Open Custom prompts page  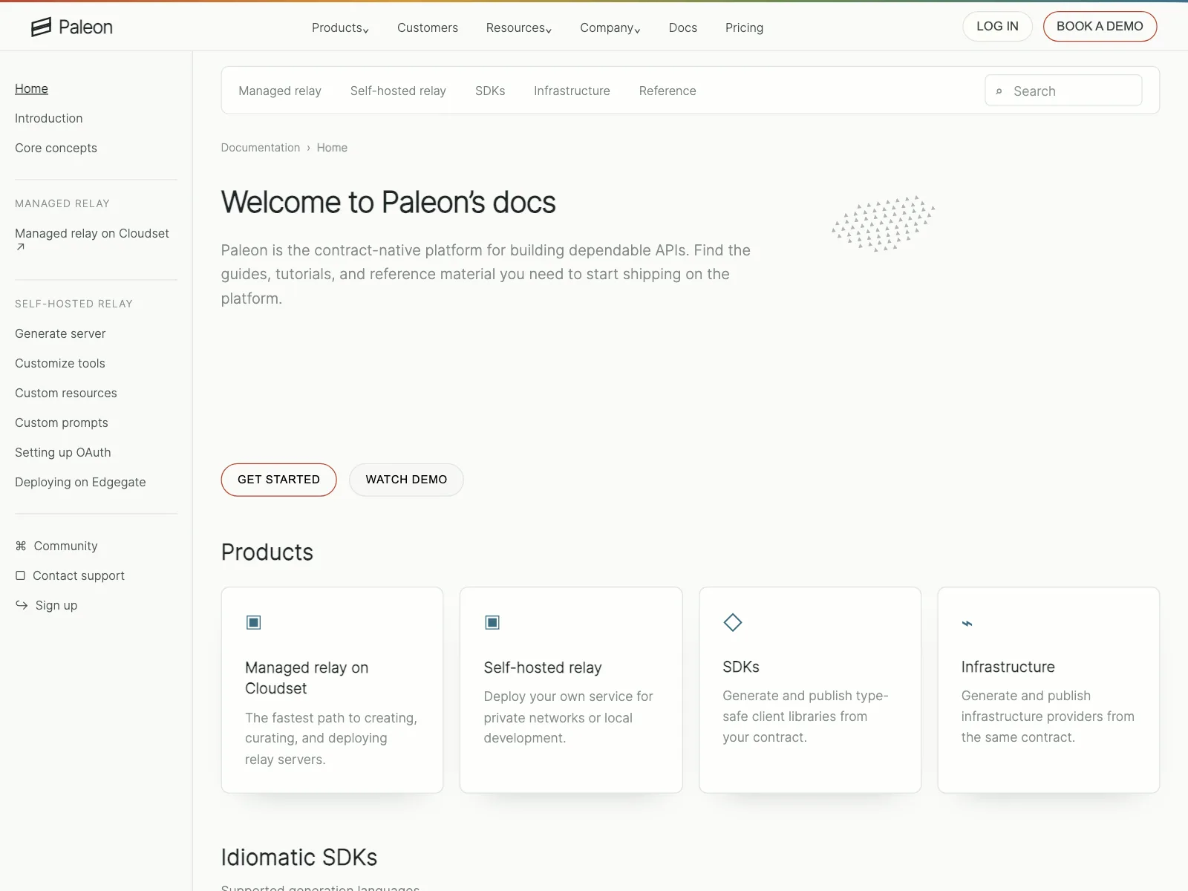[62, 422]
